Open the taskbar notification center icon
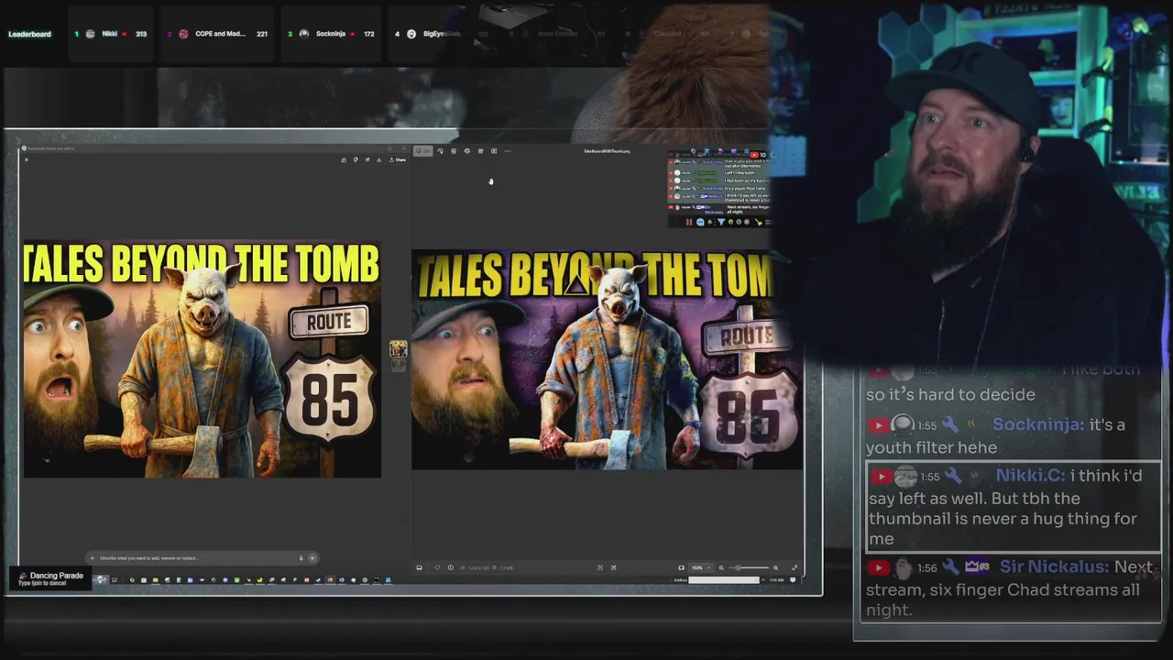The height and width of the screenshot is (660, 1173). pyautogui.click(x=793, y=580)
